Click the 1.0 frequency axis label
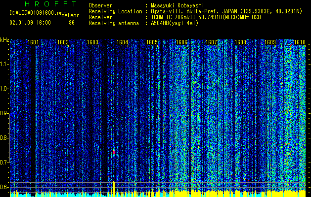The height and width of the screenshot is (197, 311). (x=4, y=89)
